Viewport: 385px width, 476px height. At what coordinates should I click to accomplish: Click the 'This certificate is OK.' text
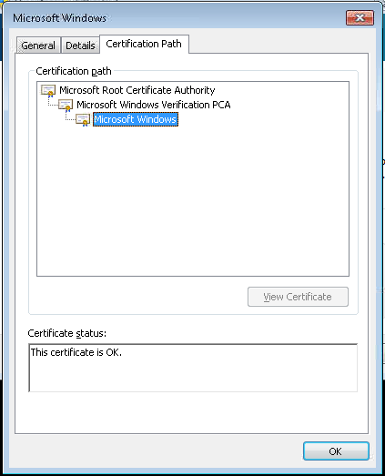(76, 352)
